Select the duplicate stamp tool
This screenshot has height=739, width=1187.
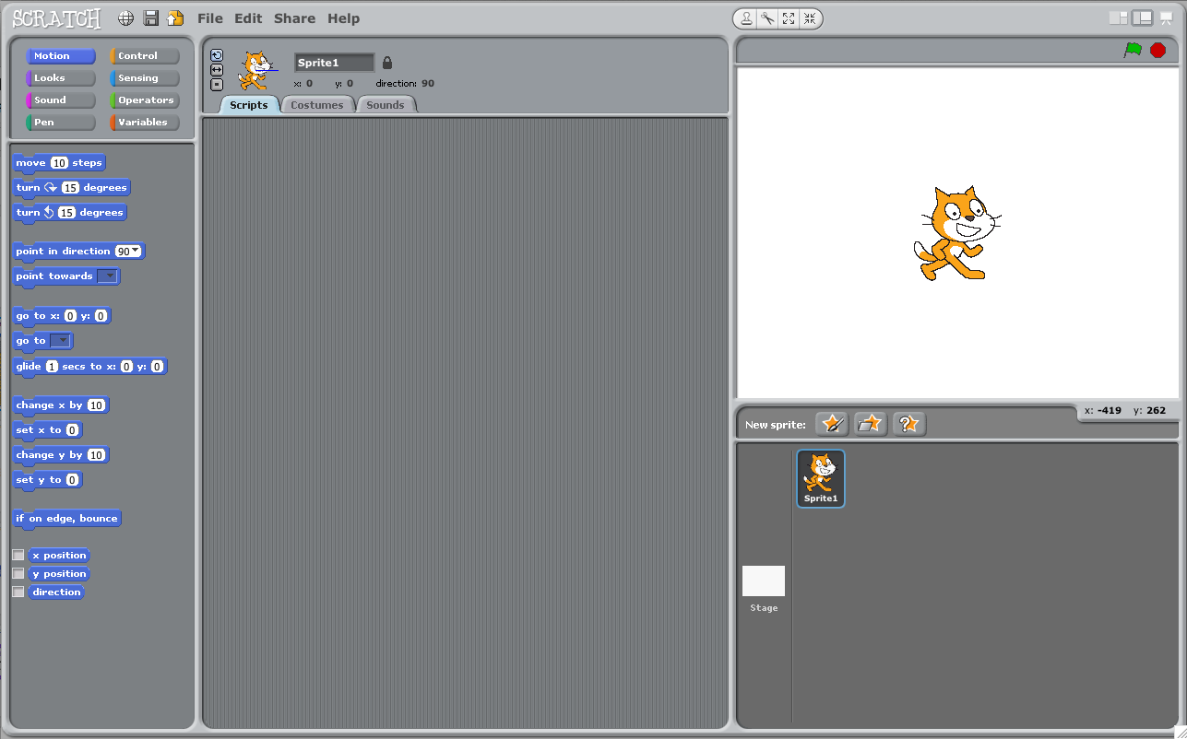tap(745, 18)
